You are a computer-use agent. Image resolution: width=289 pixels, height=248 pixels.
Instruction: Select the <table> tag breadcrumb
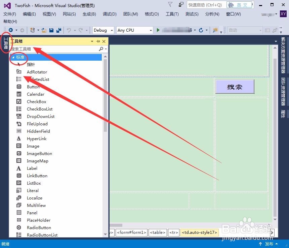(157, 232)
